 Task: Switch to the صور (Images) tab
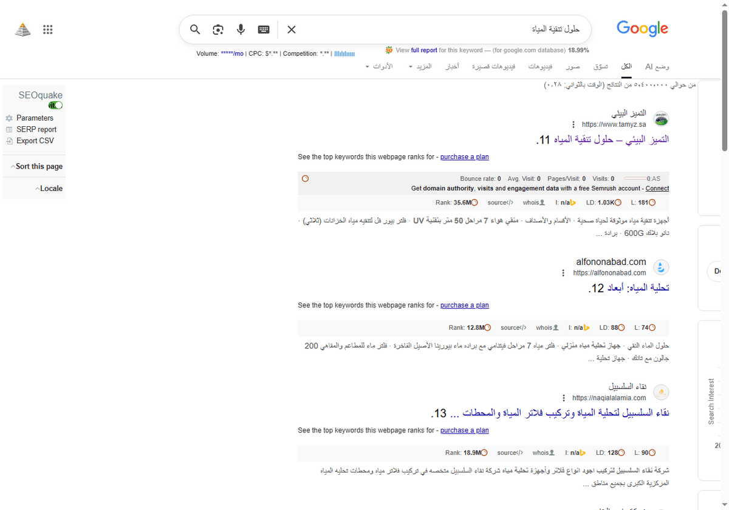pyautogui.click(x=572, y=67)
